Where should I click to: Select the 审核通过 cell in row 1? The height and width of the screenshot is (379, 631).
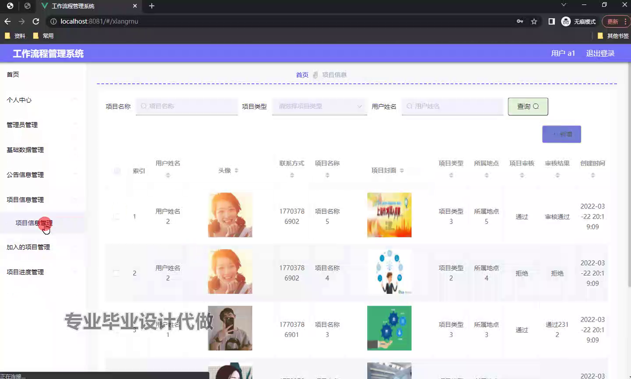click(557, 217)
